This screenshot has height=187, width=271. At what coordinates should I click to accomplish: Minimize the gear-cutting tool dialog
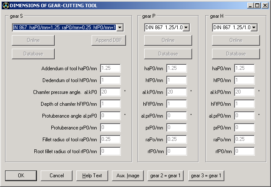point(250,5)
